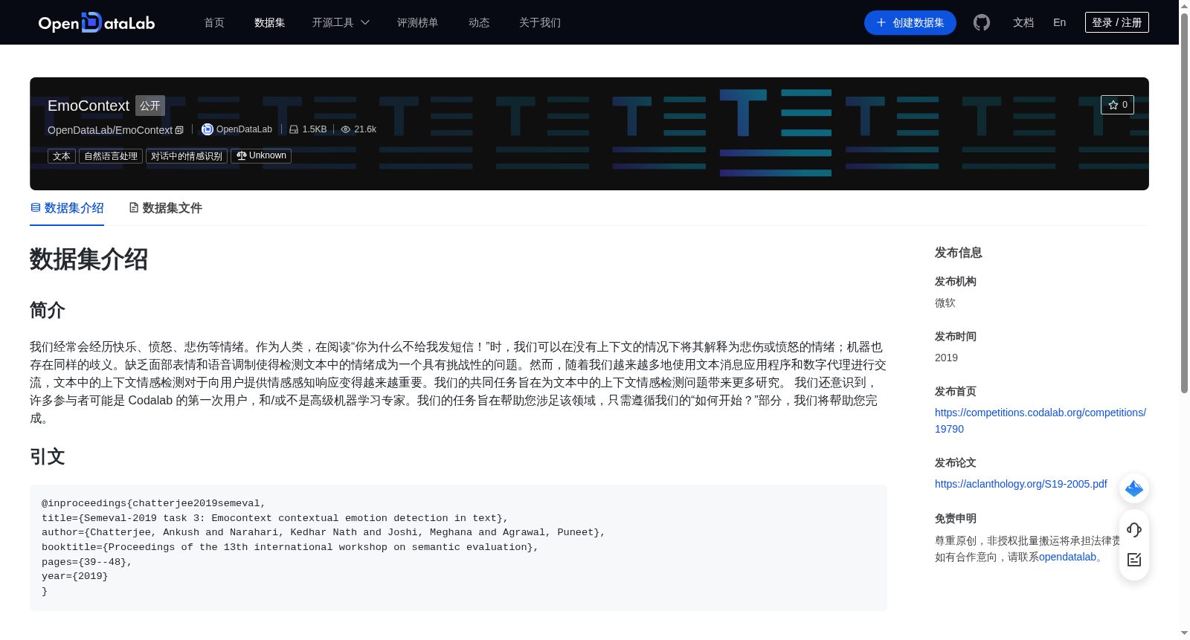Click the EmoContext dataset title
Image resolution: width=1190 pixels, height=640 pixels.
click(89, 106)
